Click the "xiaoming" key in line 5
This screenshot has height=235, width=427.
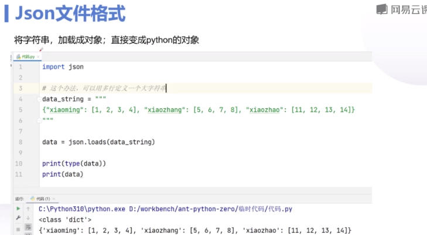65,110
